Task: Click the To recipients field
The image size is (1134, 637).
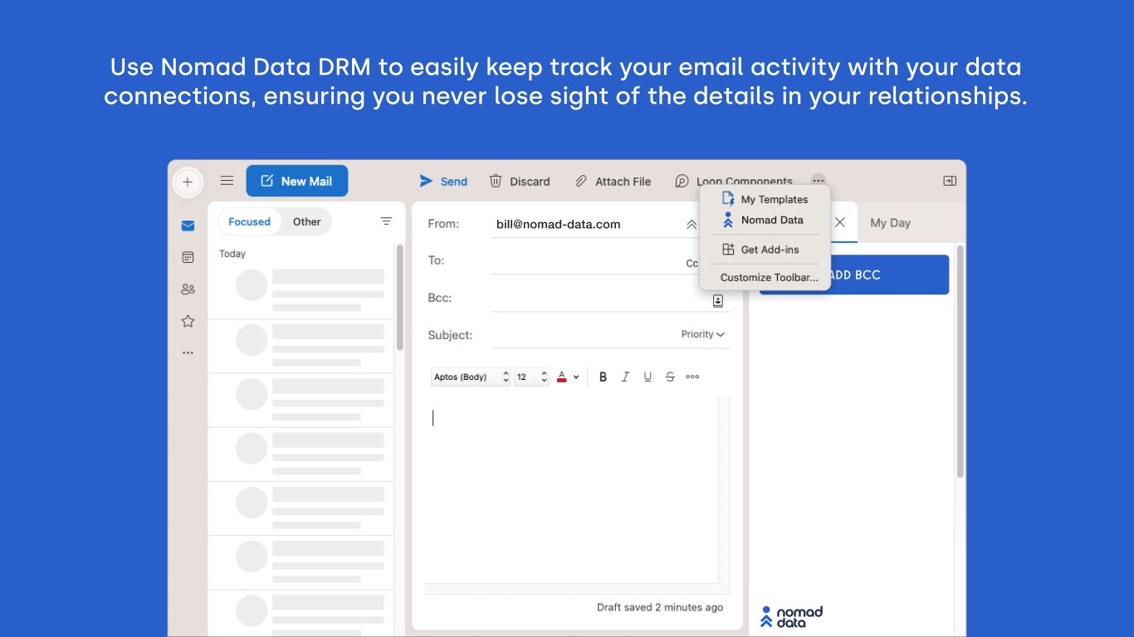Action: [x=588, y=260]
